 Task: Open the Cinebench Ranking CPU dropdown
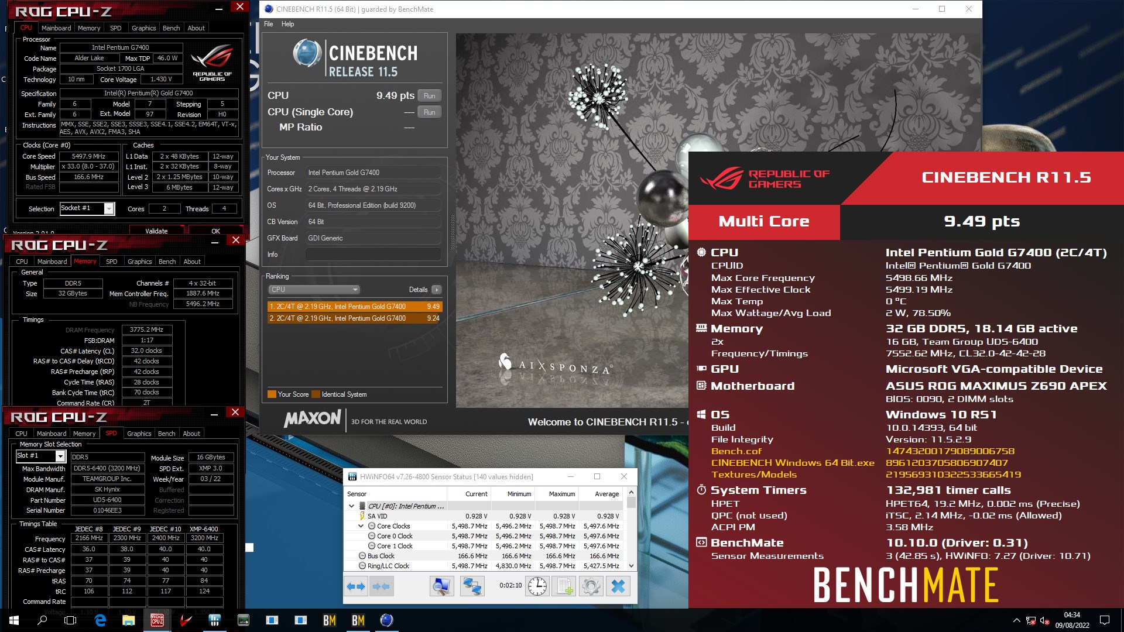tap(314, 290)
